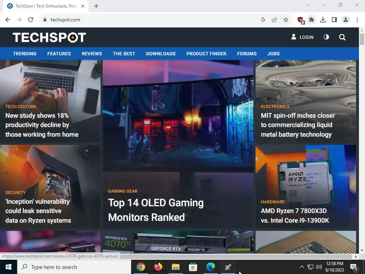Open File Explorer from the taskbar
365x274 pixels.
pyautogui.click(x=175, y=267)
